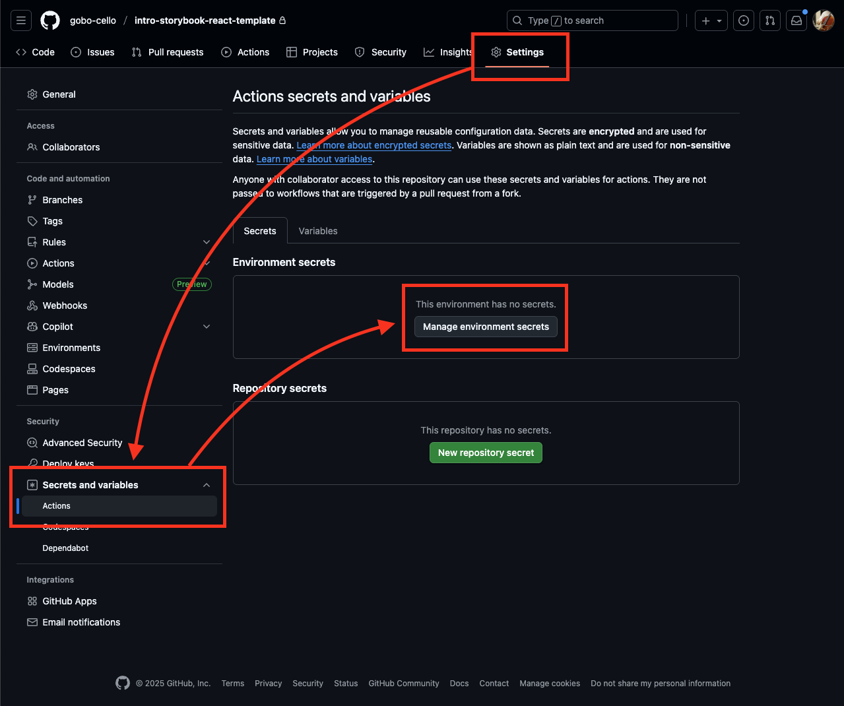Open the hamburger navigation menu

pyautogui.click(x=21, y=20)
